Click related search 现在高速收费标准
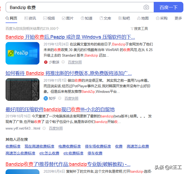Screen dimensions: 186x174 coord(39,146)
